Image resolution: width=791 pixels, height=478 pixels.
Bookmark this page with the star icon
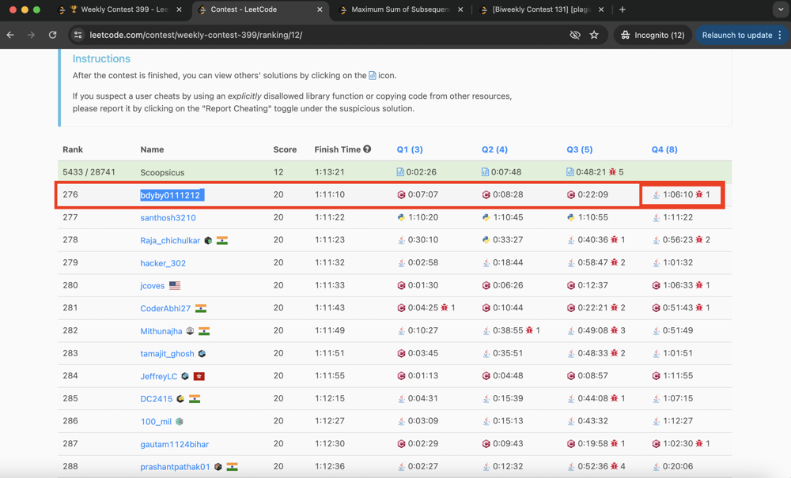[594, 35]
